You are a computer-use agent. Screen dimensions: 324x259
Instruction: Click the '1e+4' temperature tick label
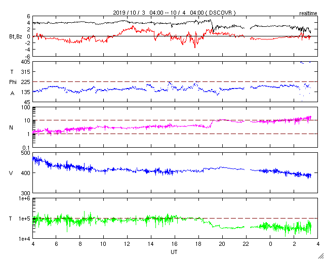(24, 239)
